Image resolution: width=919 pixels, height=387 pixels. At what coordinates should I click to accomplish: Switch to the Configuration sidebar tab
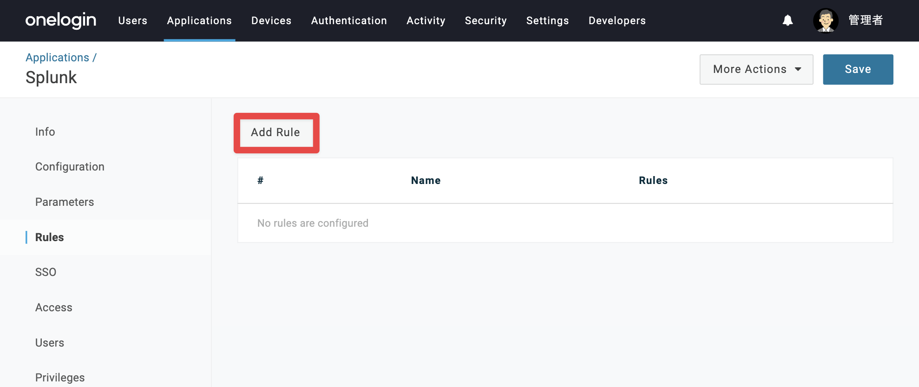70,167
